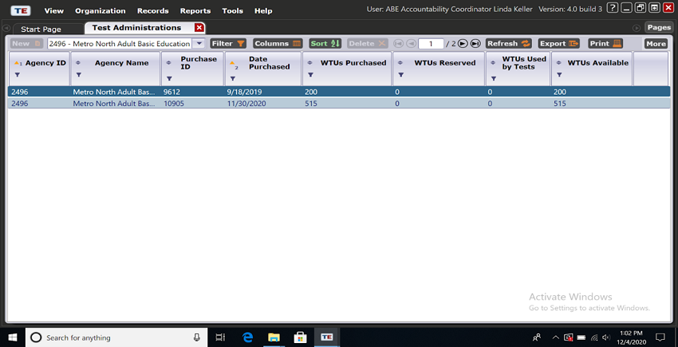Open File Explorer from taskbar

click(x=274, y=337)
